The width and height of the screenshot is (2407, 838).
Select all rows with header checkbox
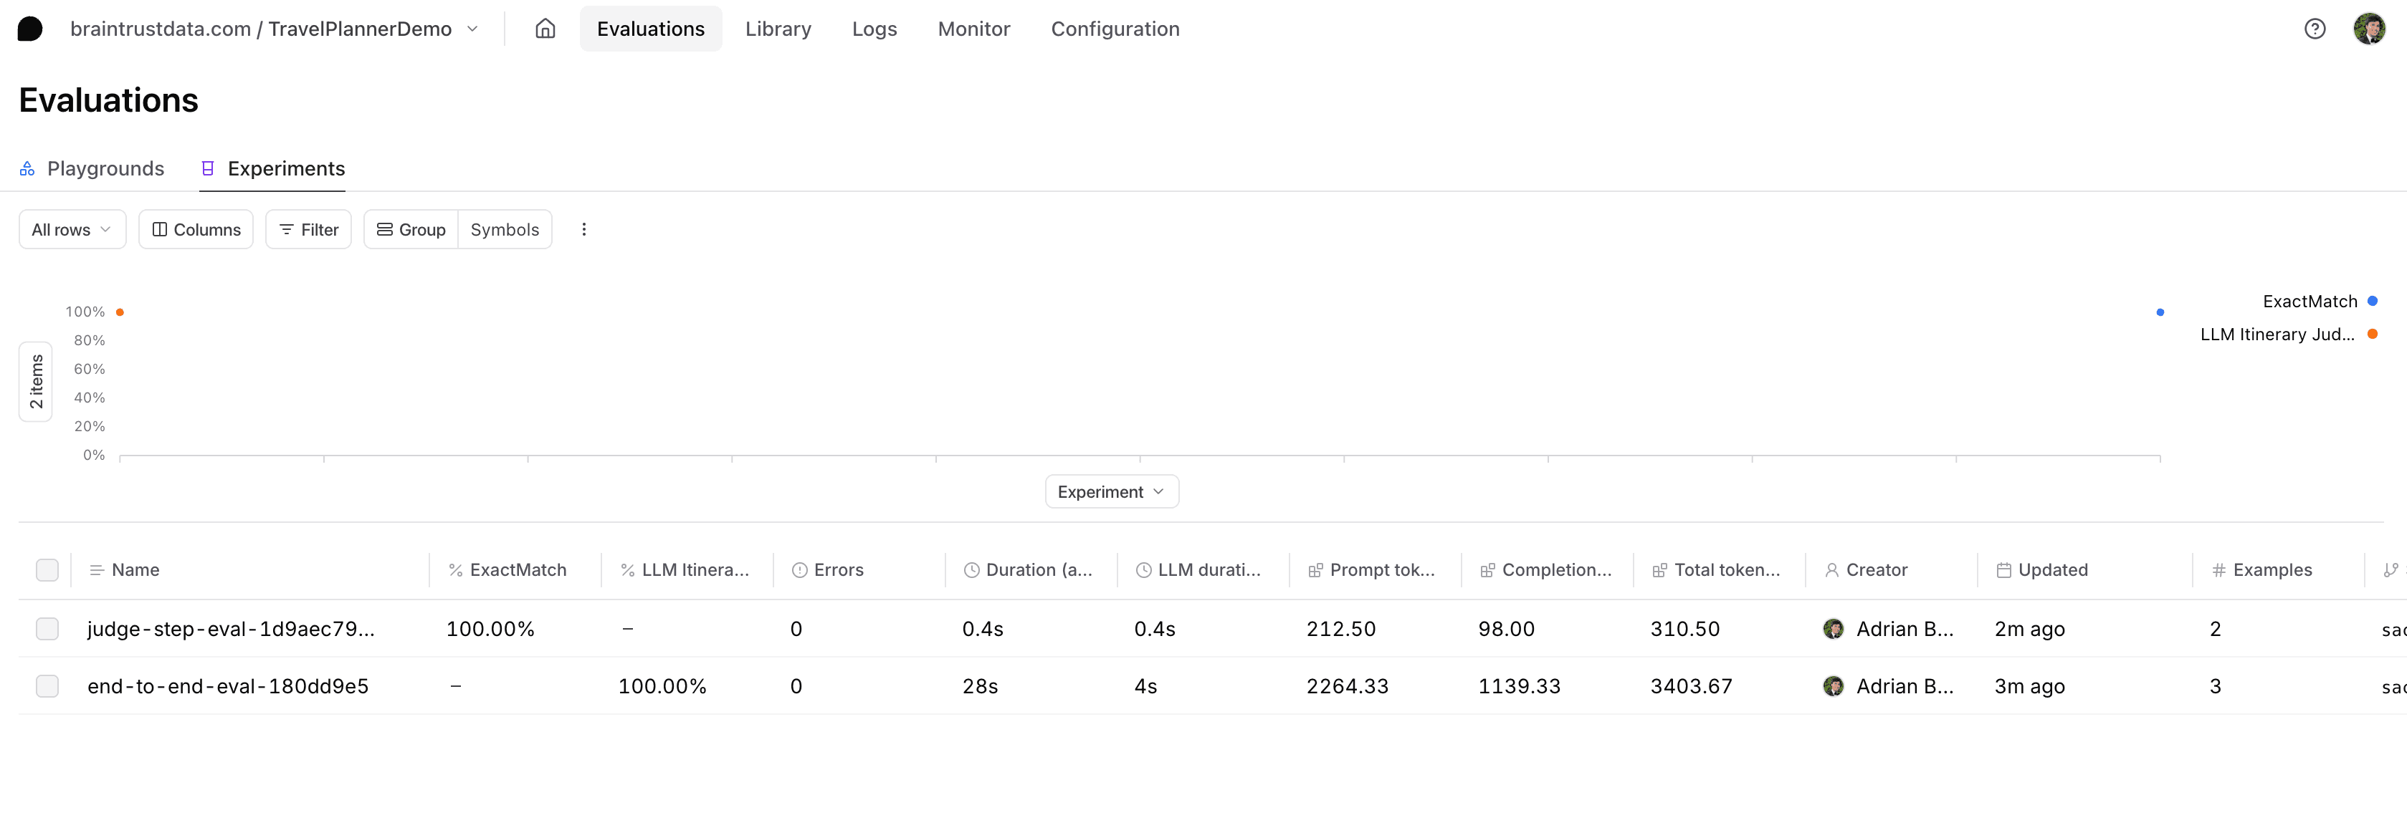pyautogui.click(x=47, y=570)
